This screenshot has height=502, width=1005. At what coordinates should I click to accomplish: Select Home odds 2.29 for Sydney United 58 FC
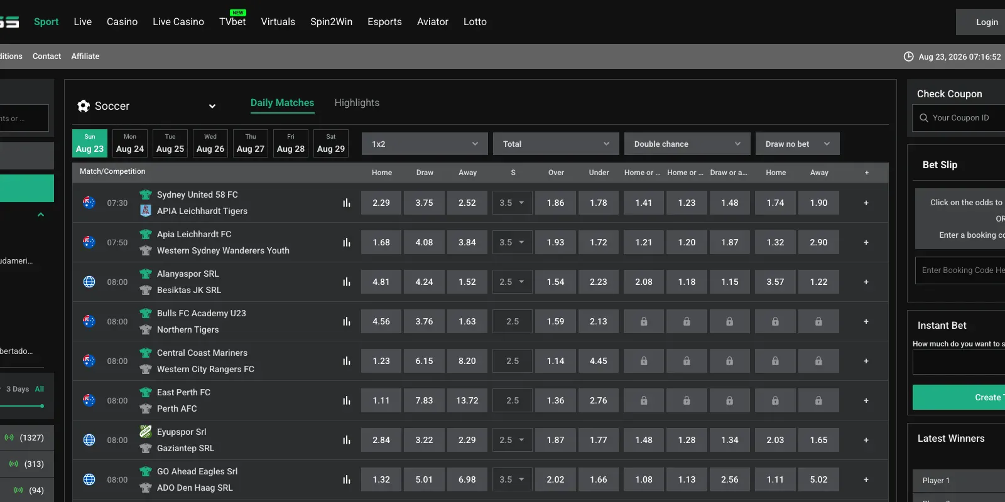[381, 203]
